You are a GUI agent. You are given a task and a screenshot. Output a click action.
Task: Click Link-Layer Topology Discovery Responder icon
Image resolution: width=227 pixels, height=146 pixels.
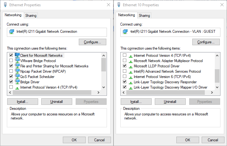point(131,83)
